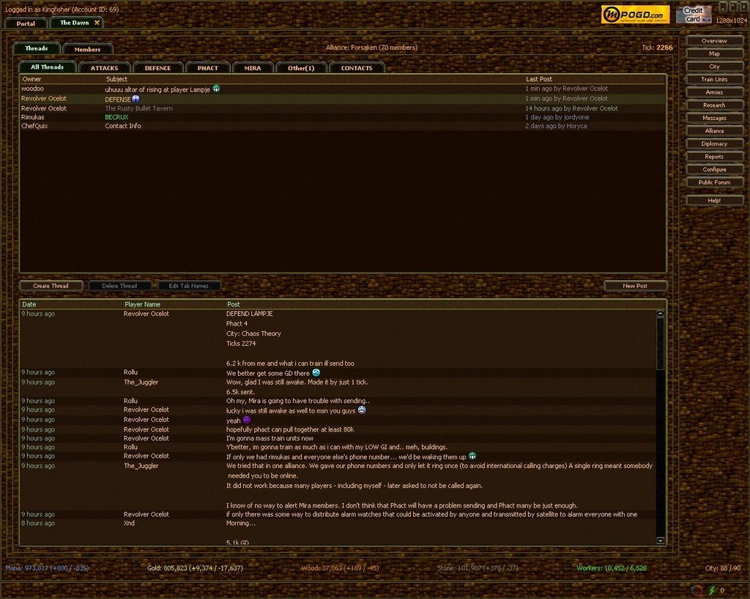This screenshot has height=599, width=750.
Task: Click the New Post button
Action: coord(635,286)
